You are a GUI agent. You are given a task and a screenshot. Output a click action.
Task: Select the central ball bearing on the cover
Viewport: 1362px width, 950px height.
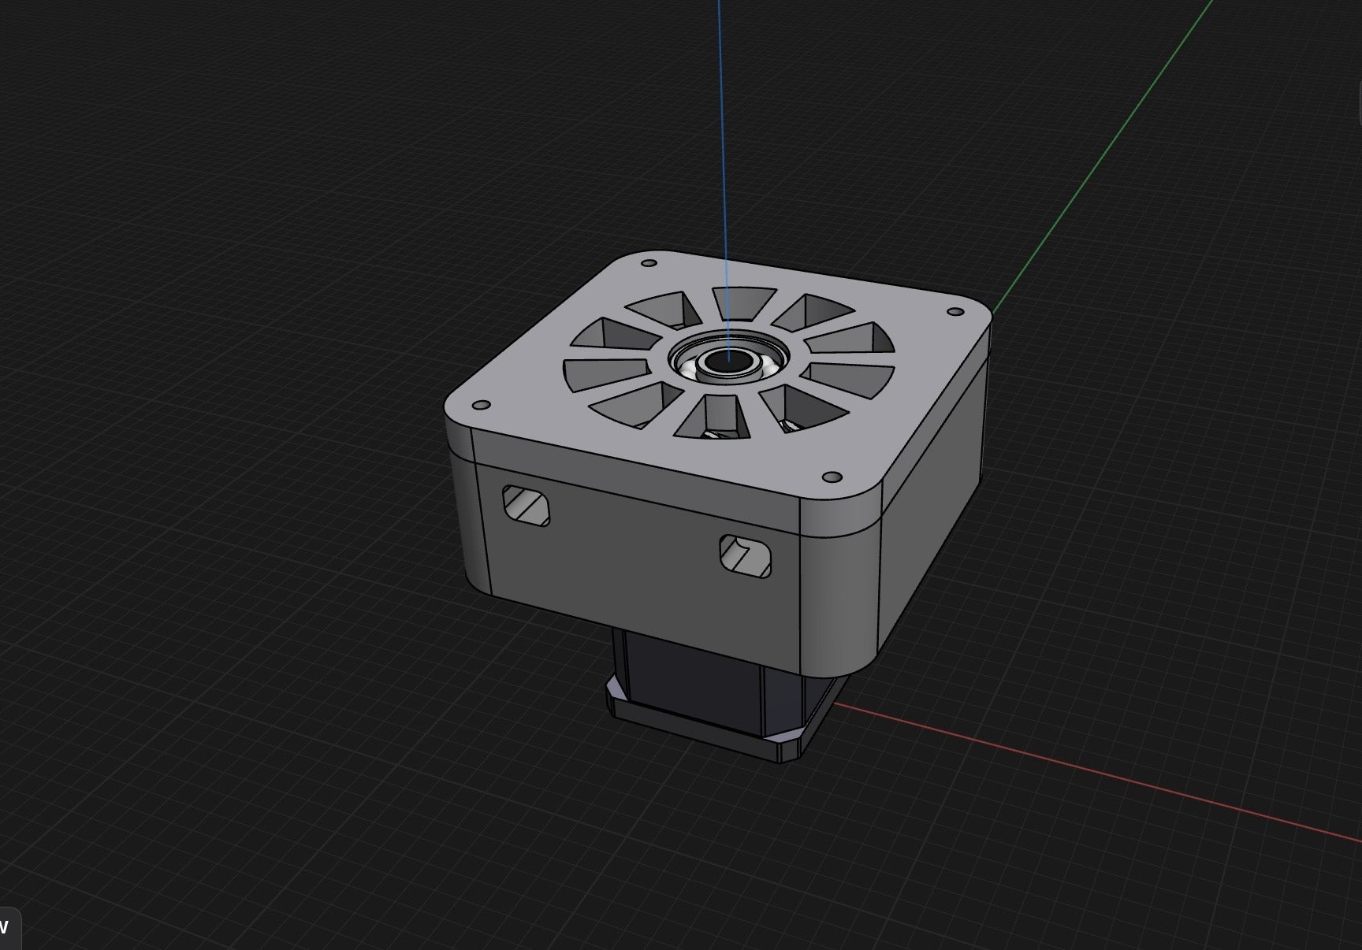(728, 362)
